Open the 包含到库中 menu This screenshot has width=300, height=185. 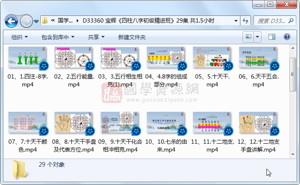coord(58,37)
